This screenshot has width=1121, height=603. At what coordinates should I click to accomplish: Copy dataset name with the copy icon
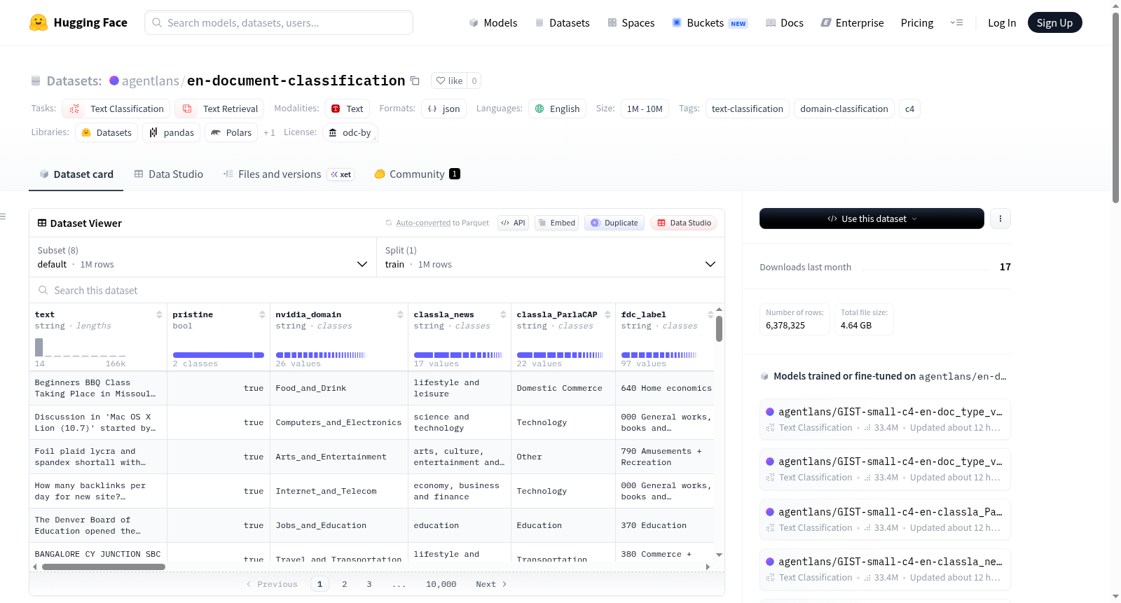pyautogui.click(x=415, y=81)
